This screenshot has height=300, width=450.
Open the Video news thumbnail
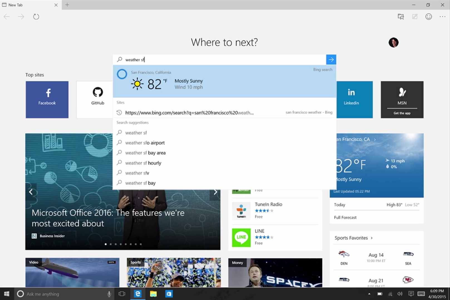point(72,272)
